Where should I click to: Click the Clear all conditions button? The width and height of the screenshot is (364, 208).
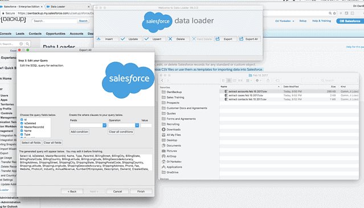pyautogui.click(x=121, y=132)
